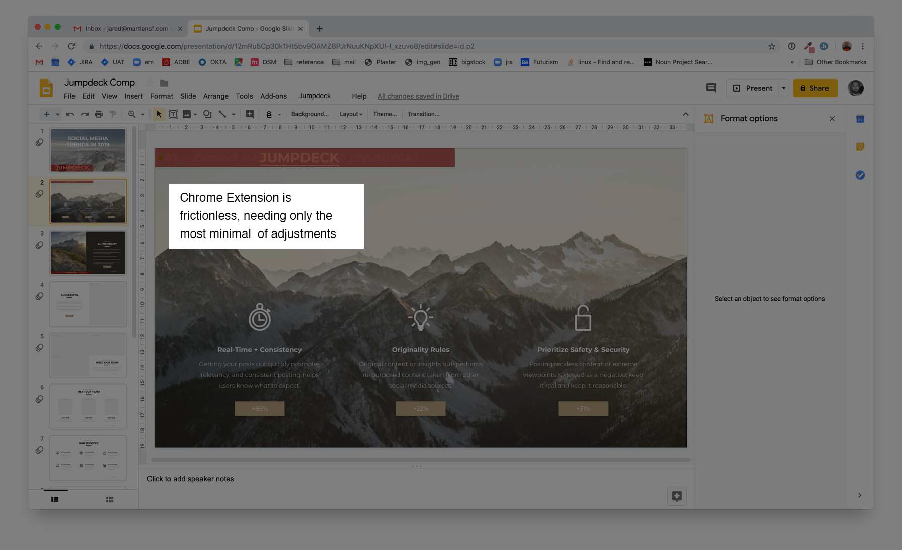The height and width of the screenshot is (550, 902).
Task: Click the input tools 'ê' icon
Action: [x=269, y=114]
